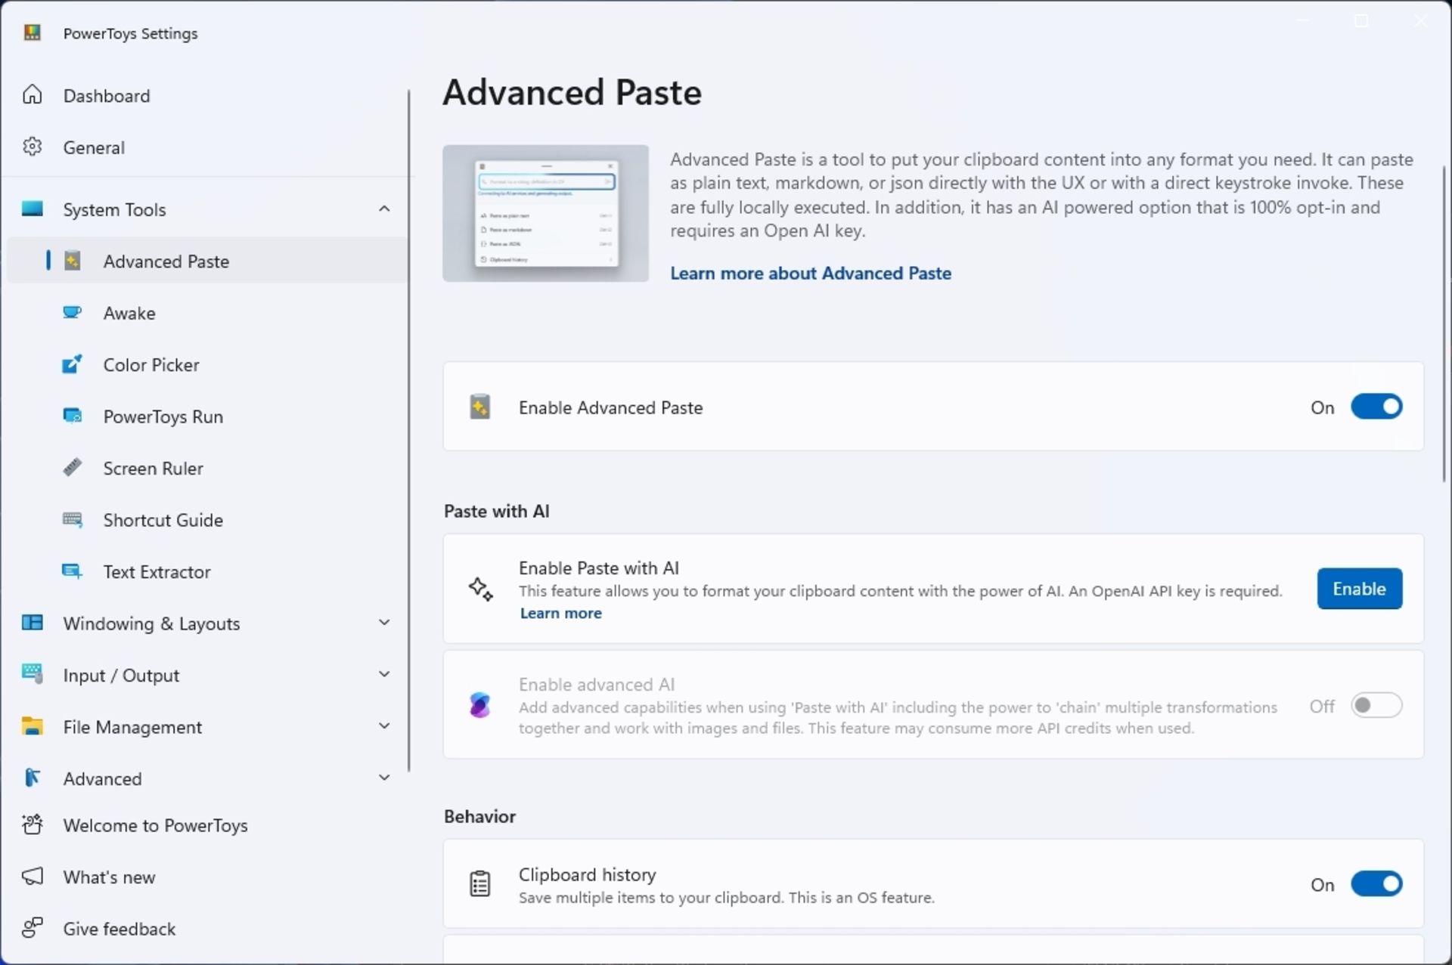Click the PowerToys app logo icon
The image size is (1452, 965).
32,32
